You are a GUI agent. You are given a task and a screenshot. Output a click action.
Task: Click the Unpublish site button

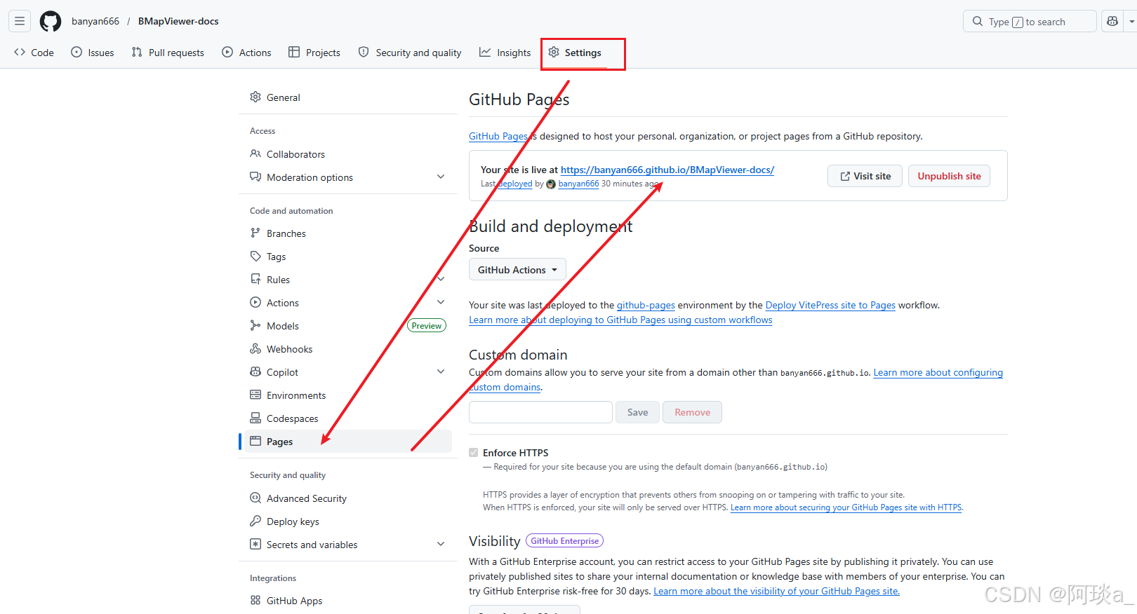coord(949,176)
